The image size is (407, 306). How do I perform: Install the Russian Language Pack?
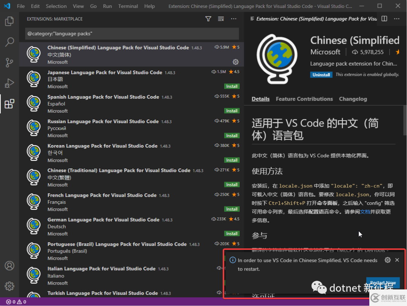pos(232,136)
